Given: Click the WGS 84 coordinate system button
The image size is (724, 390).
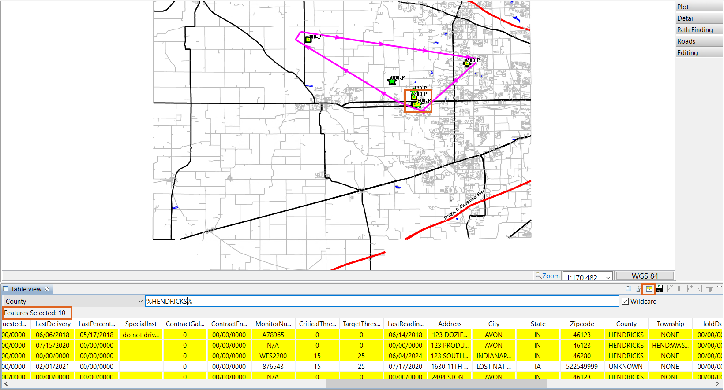Looking at the screenshot, I should click(645, 276).
